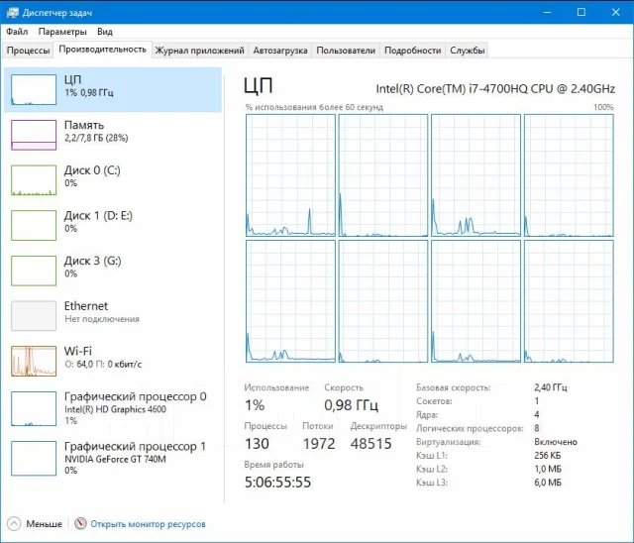Click the Память purple mini graph thumbnail

tap(34, 135)
